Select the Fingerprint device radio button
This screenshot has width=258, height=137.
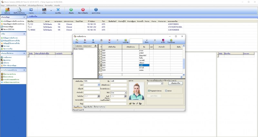point(149,91)
